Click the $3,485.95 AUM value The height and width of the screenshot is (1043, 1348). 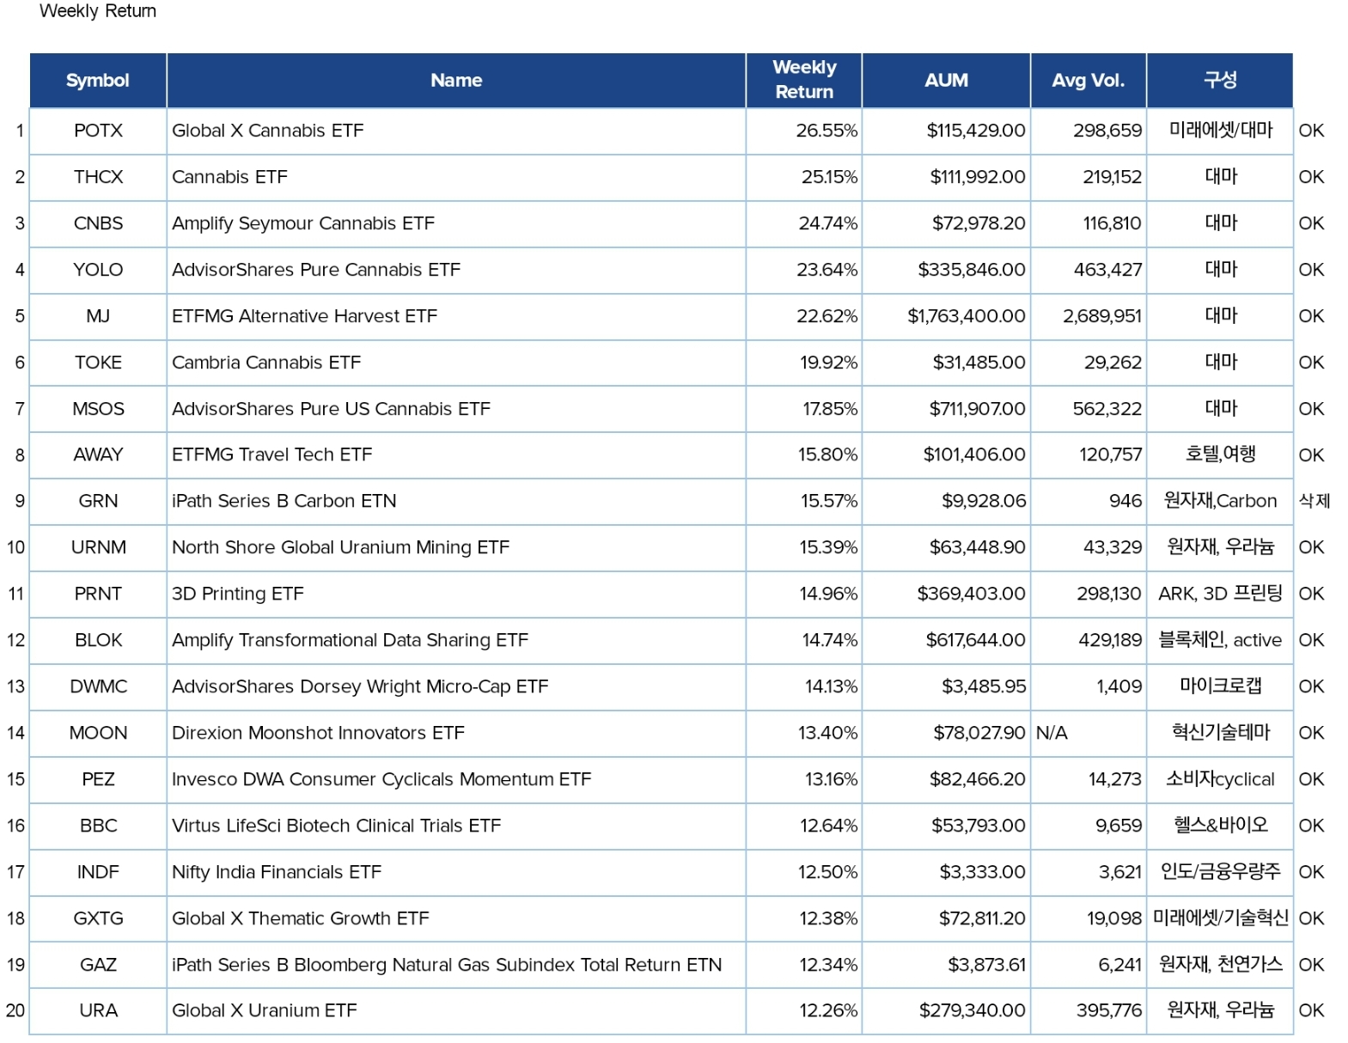(984, 686)
